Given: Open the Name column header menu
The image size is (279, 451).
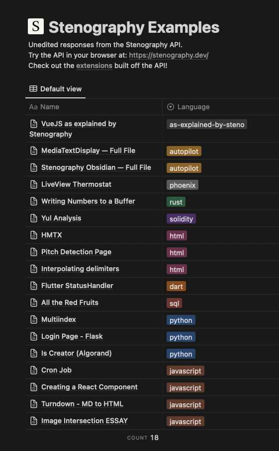Looking at the screenshot, I should point(94,107).
